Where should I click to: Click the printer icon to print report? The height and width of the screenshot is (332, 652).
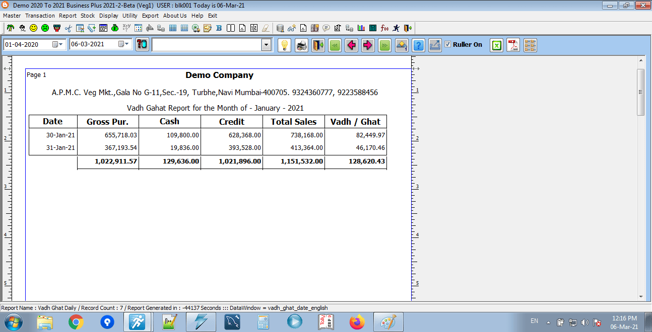(301, 45)
